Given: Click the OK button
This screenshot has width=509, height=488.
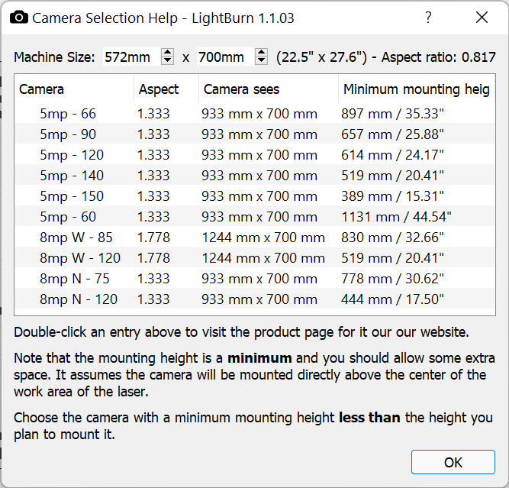Looking at the screenshot, I should point(453,462).
